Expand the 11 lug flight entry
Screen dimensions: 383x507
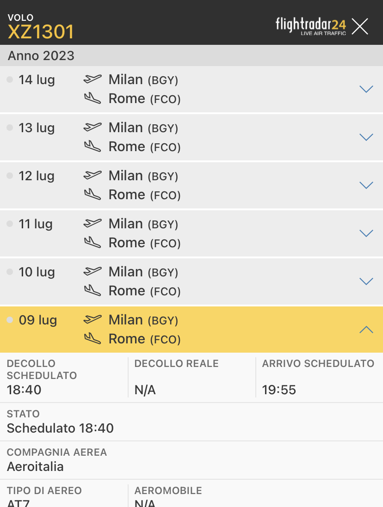366,233
